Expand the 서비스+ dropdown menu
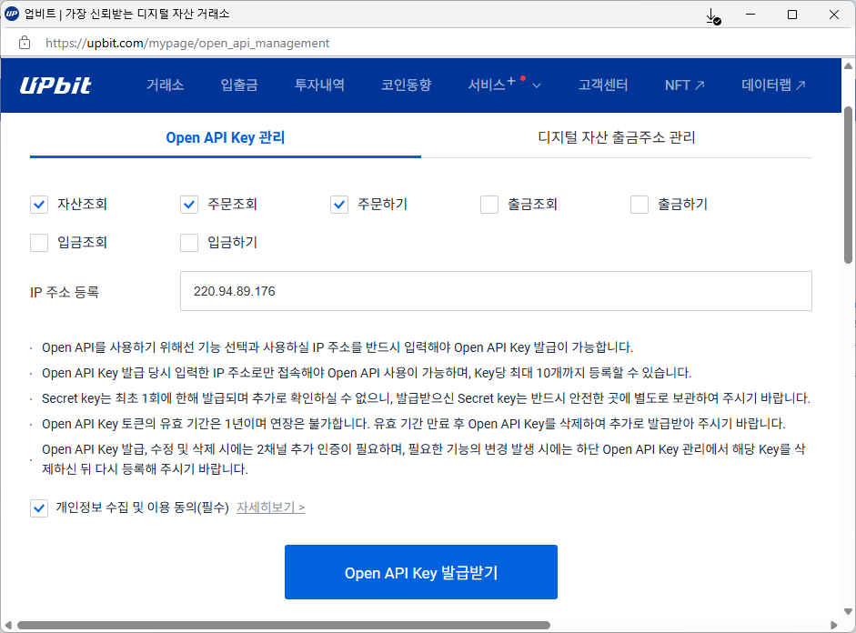Viewport: 856px width, 633px height. 505,85
